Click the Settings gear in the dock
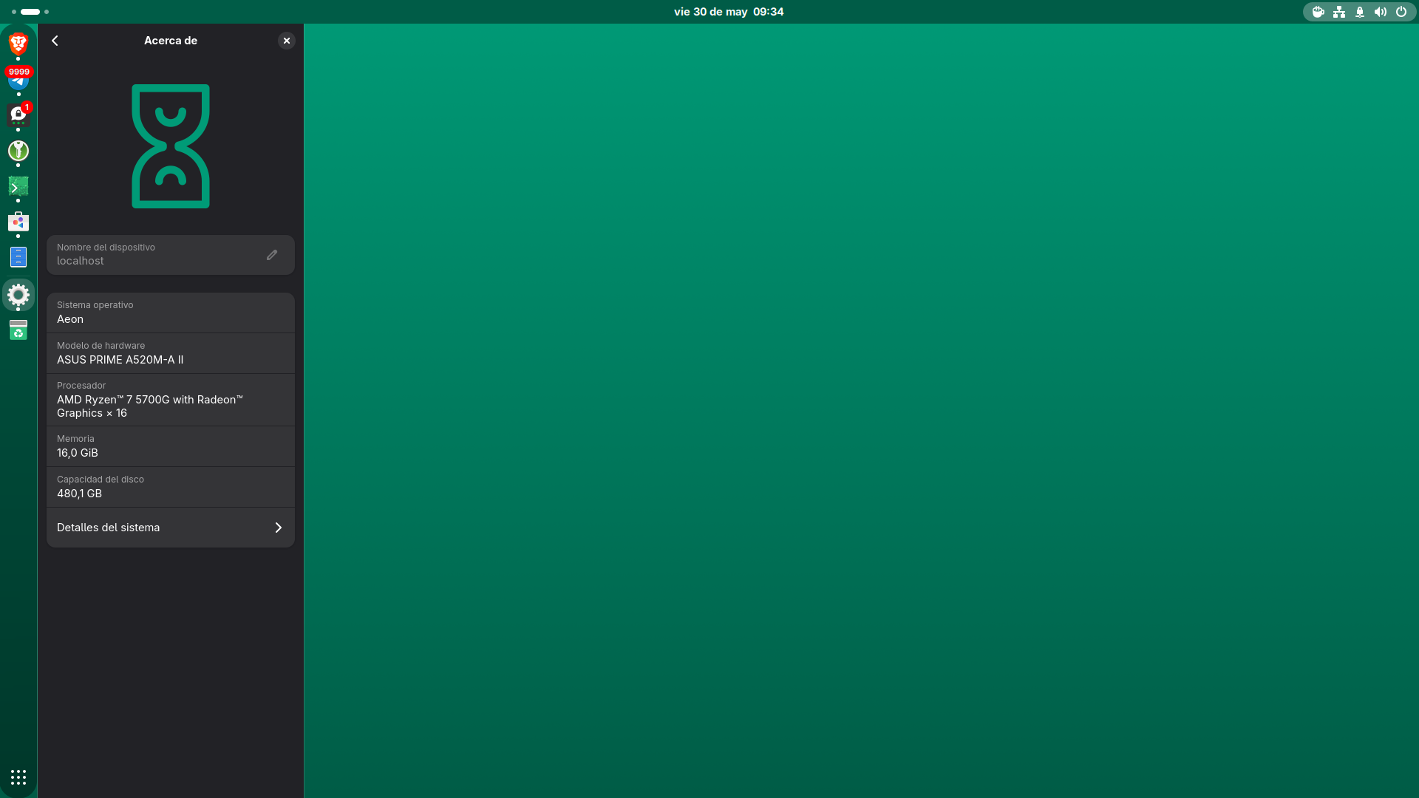The image size is (1419, 798). pyautogui.click(x=18, y=296)
